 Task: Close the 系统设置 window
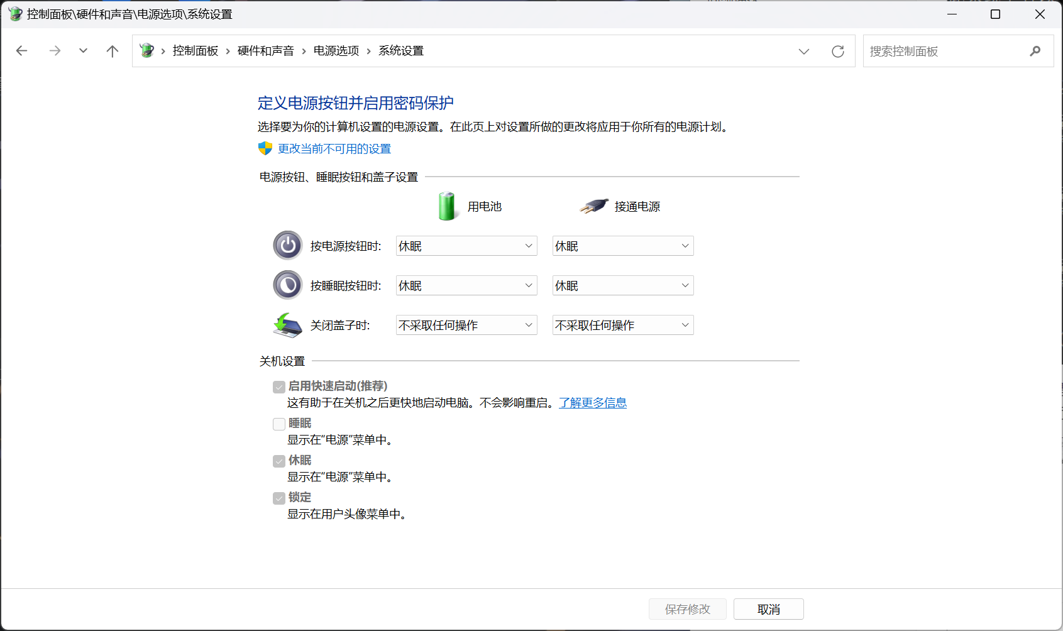1040,14
